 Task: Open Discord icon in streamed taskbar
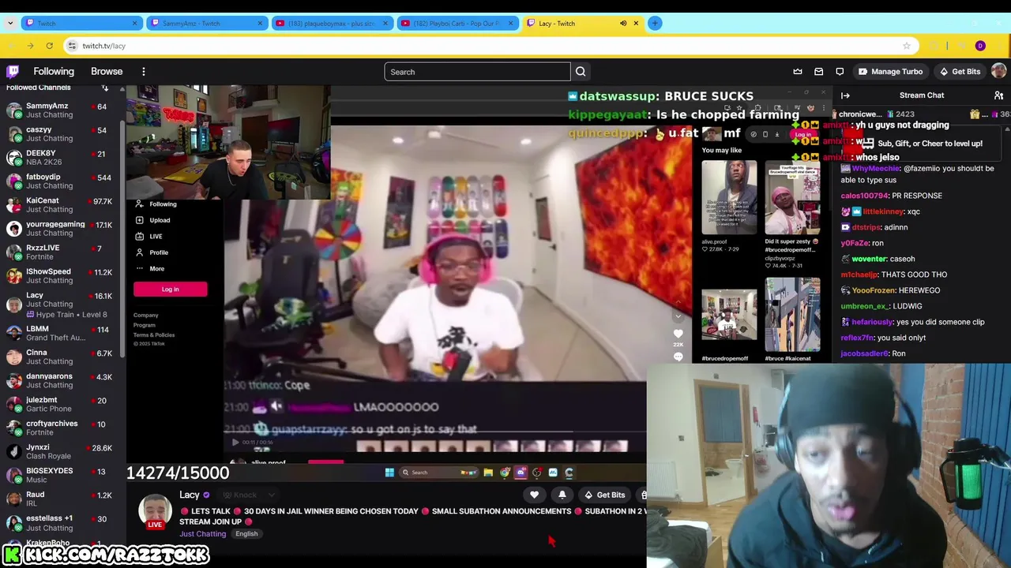click(x=521, y=473)
